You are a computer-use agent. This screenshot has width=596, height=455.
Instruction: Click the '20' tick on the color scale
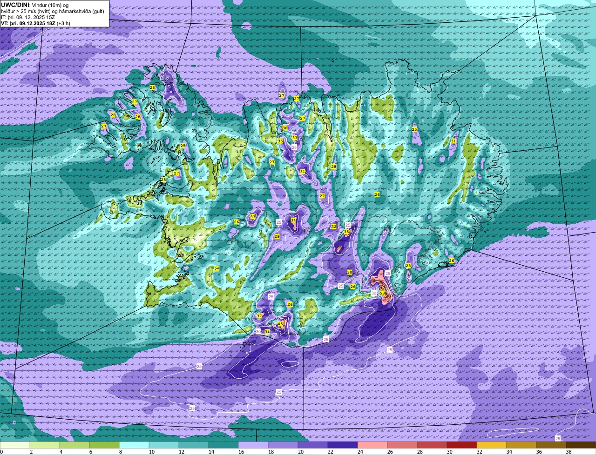(x=300, y=452)
